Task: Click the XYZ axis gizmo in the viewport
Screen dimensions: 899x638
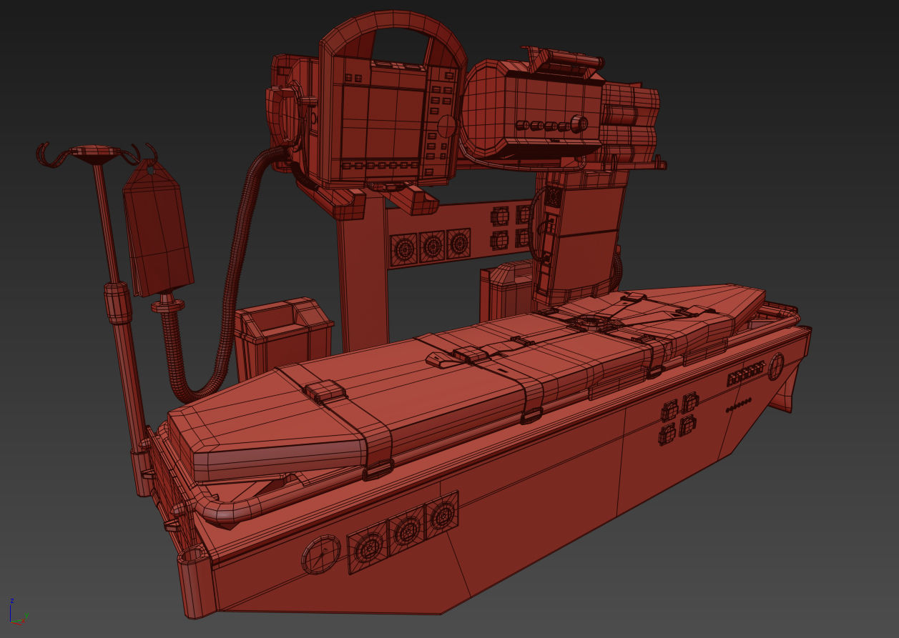Action: 18,614
